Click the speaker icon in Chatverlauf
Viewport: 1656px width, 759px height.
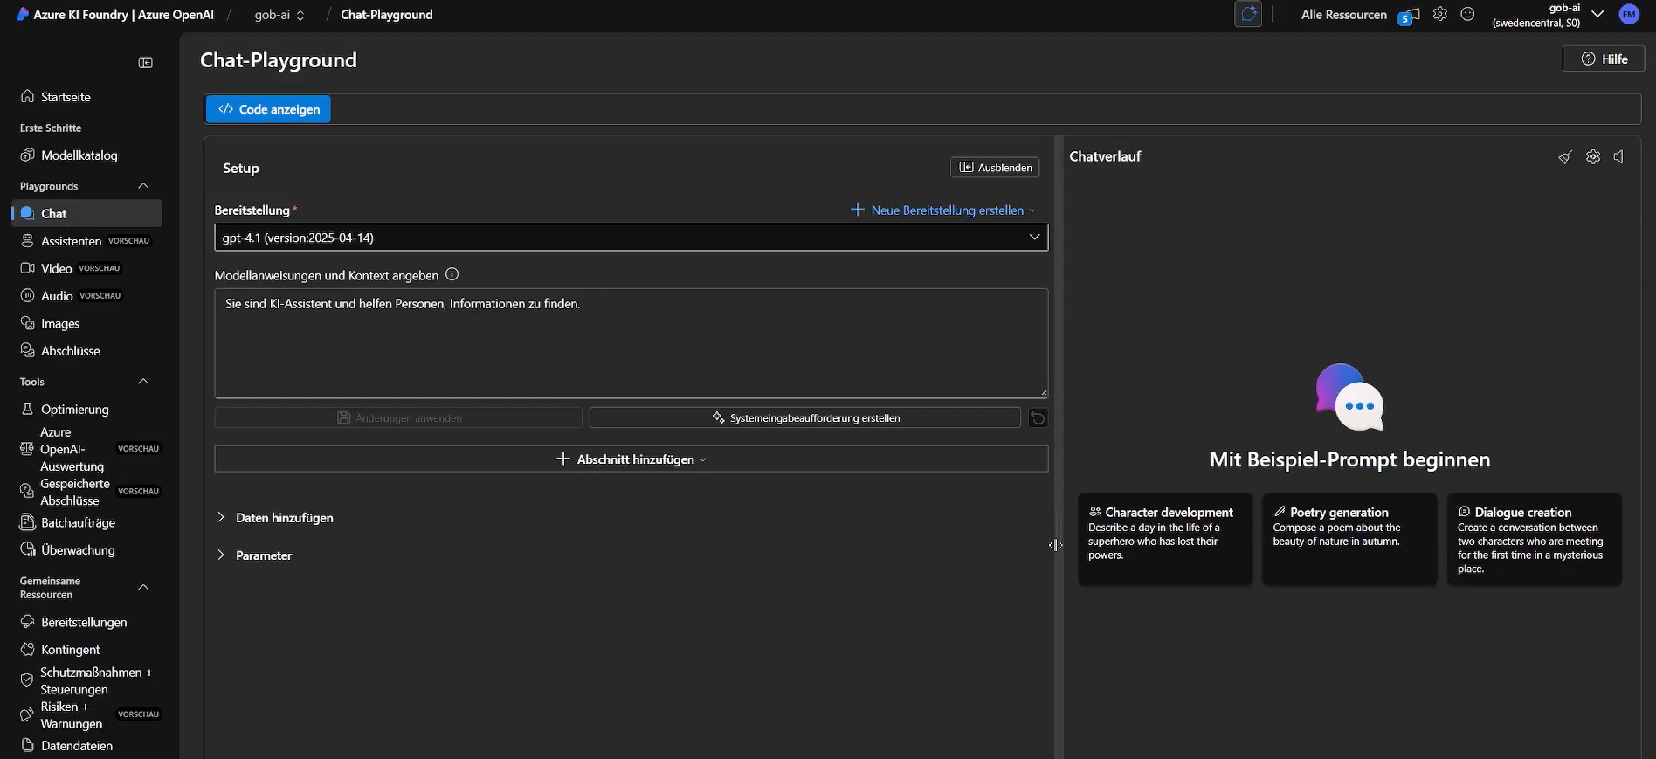(x=1619, y=157)
